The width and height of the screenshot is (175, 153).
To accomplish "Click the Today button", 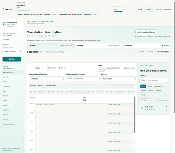I will [38, 68].
